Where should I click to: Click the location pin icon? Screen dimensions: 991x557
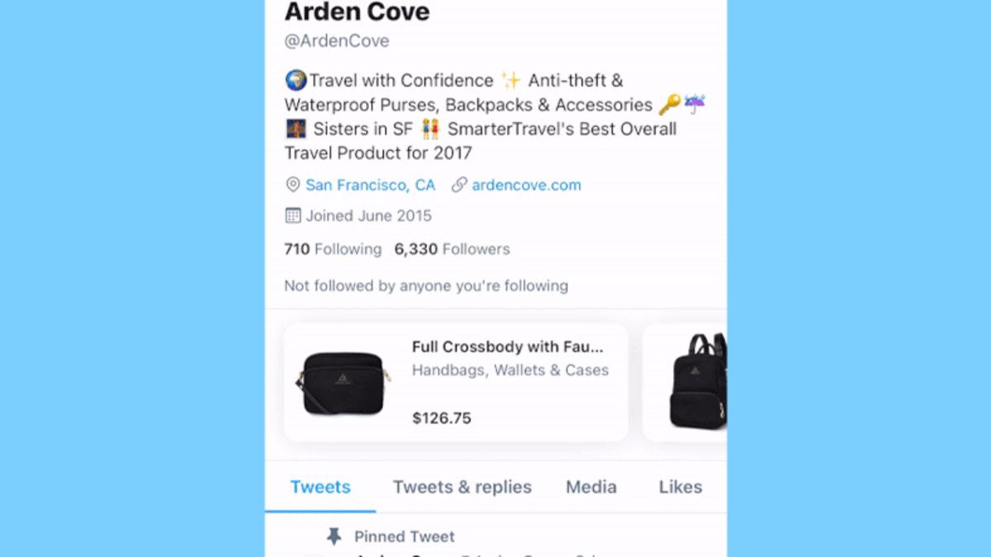point(292,185)
